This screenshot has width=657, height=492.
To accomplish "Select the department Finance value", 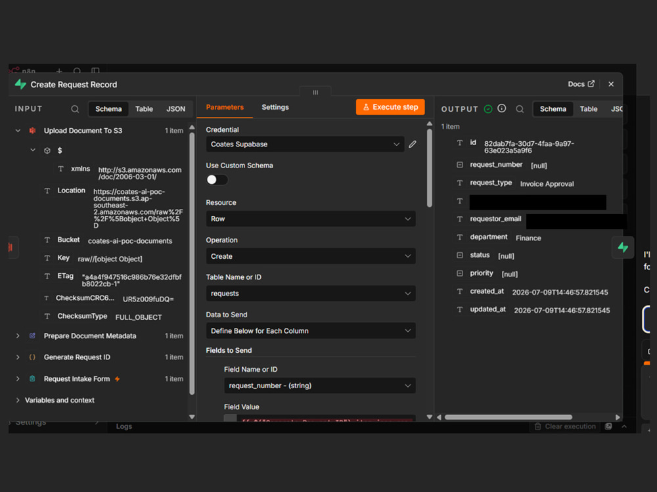I will point(528,238).
